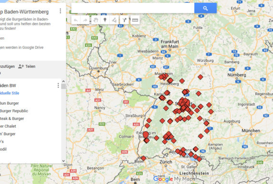Click the red diamond marker near Basel

[x=144, y=158]
